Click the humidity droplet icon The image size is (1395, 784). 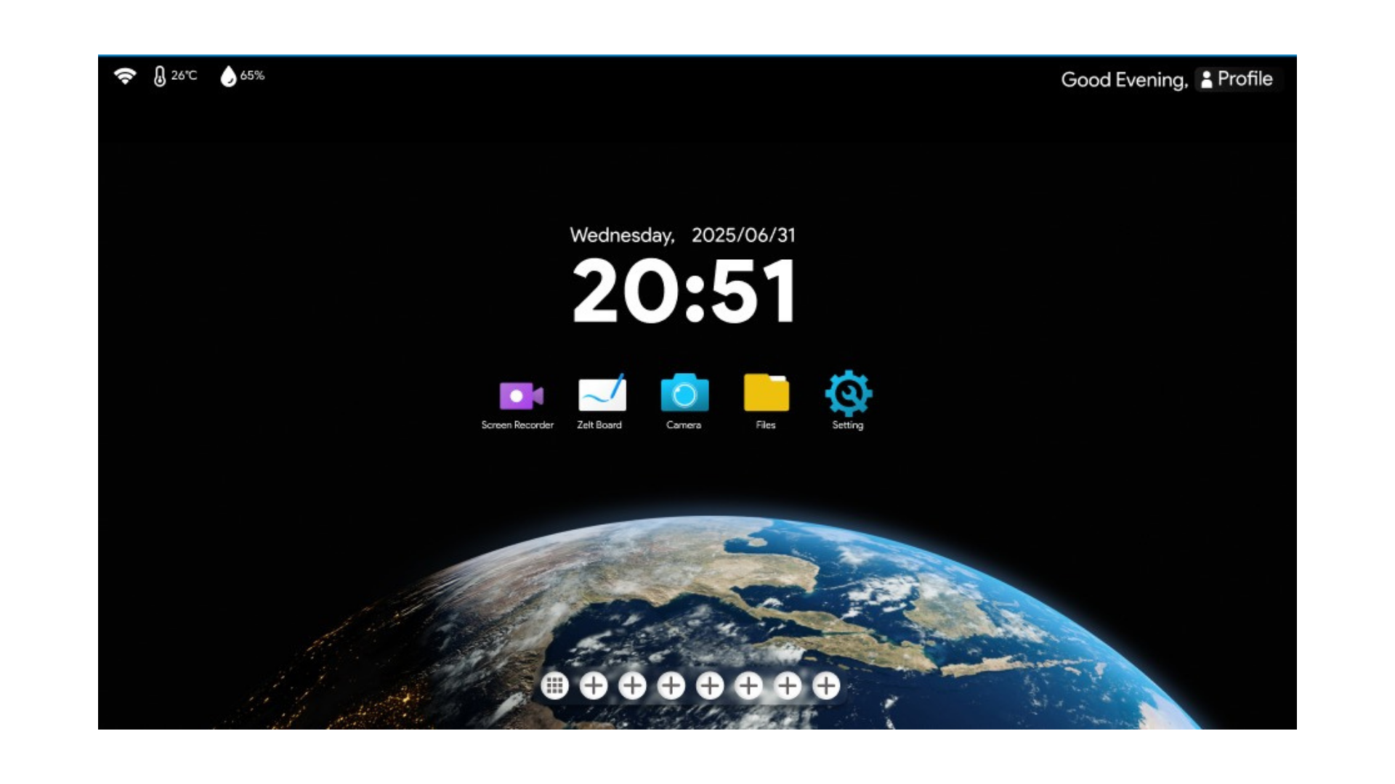tap(228, 76)
